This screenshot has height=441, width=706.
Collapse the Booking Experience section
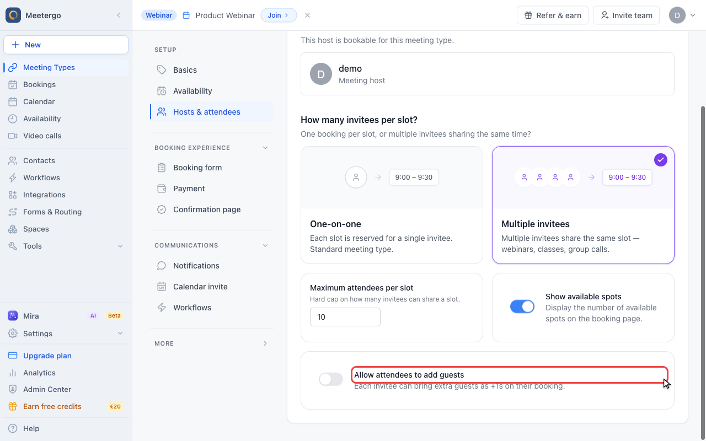click(265, 148)
